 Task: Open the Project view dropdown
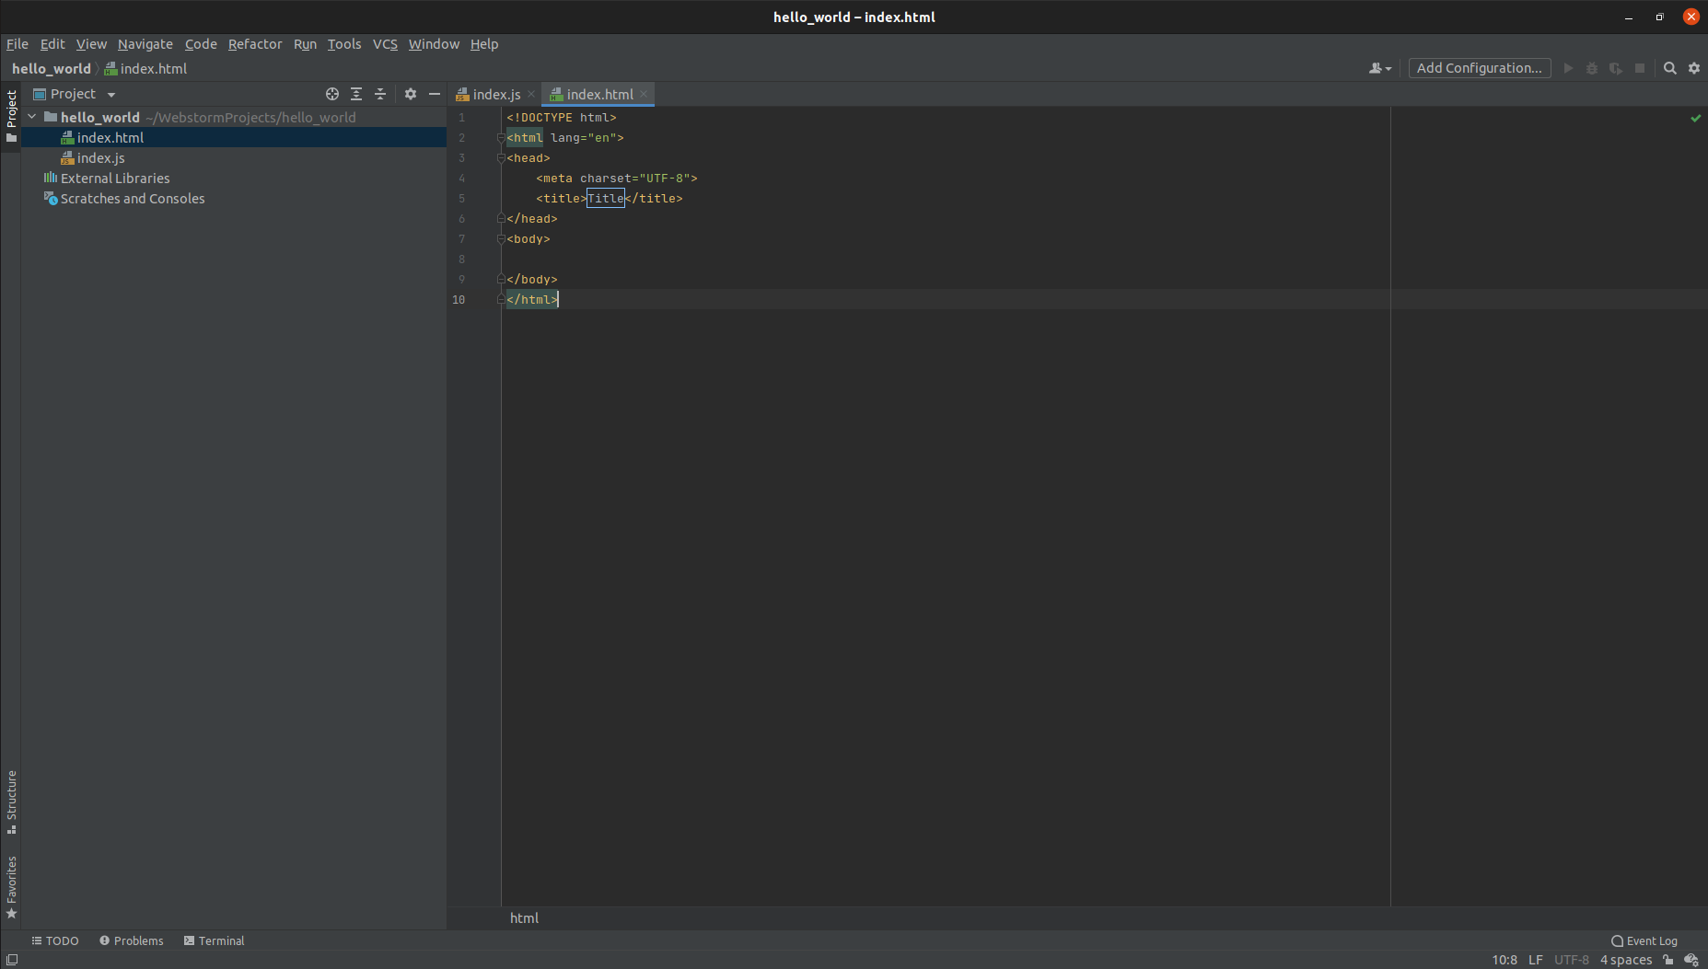tap(110, 93)
